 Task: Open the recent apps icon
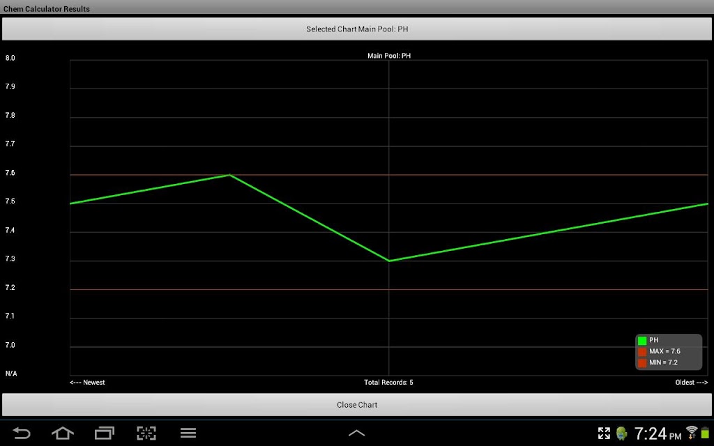click(105, 433)
